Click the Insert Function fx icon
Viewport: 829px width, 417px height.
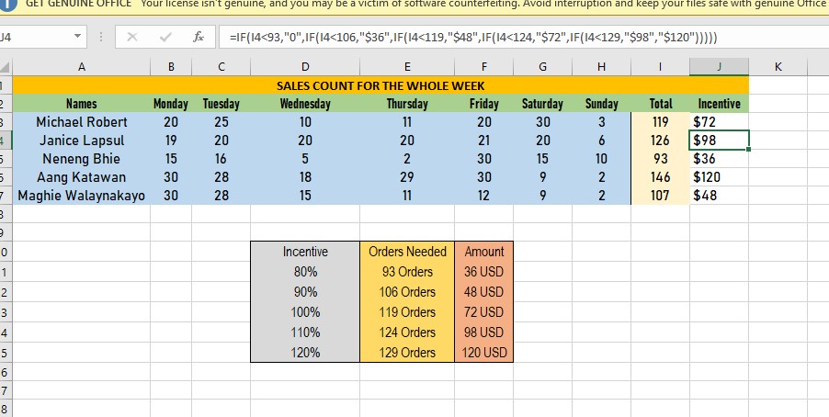(198, 38)
